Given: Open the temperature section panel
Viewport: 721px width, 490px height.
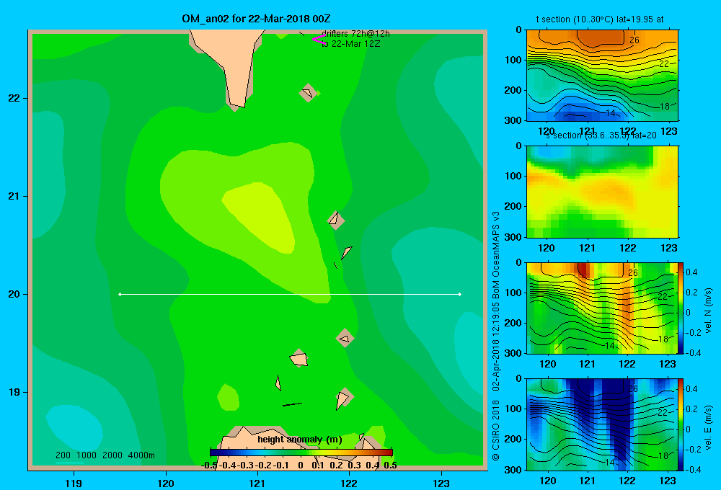Looking at the screenshot, I should click(x=602, y=76).
